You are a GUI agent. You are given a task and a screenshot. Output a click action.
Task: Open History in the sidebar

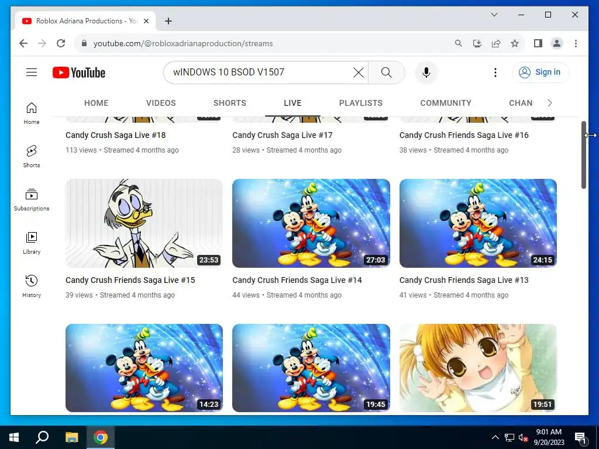[32, 286]
